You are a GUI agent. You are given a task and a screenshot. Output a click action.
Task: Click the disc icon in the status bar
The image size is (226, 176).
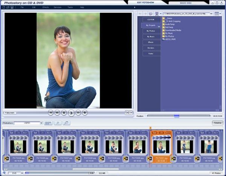coord(4,173)
